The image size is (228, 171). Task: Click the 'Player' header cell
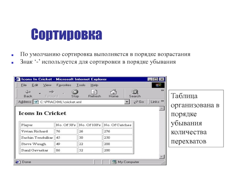pyautogui.click(x=37, y=125)
